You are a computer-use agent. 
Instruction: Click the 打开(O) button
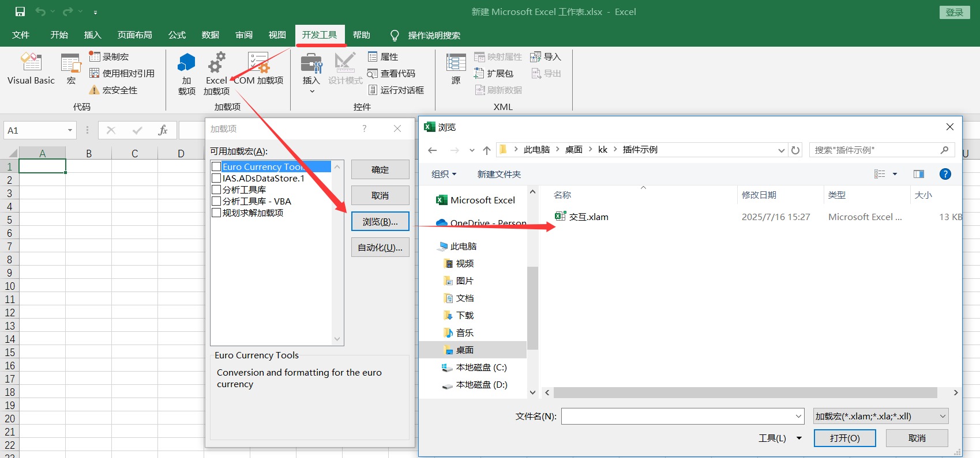(844, 438)
